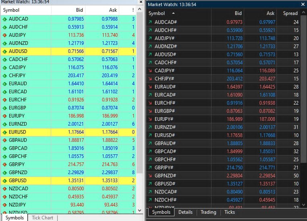The width and height of the screenshot is (307, 221).
Task: Select the AUDNZD symbol in light panel
Action: [19, 43]
